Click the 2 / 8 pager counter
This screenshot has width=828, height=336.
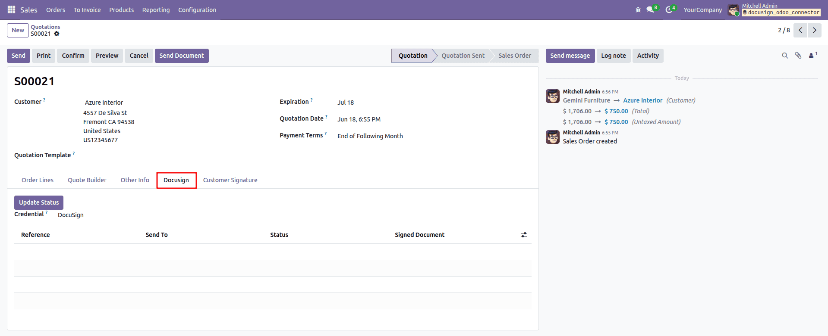pyautogui.click(x=784, y=30)
